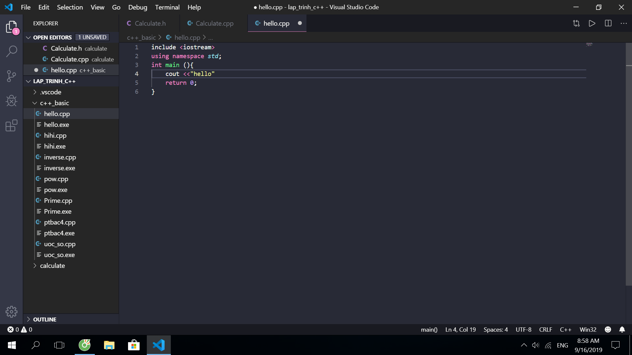Open the green browser taskbar icon
This screenshot has height=355, width=632.
pyautogui.click(x=85, y=345)
